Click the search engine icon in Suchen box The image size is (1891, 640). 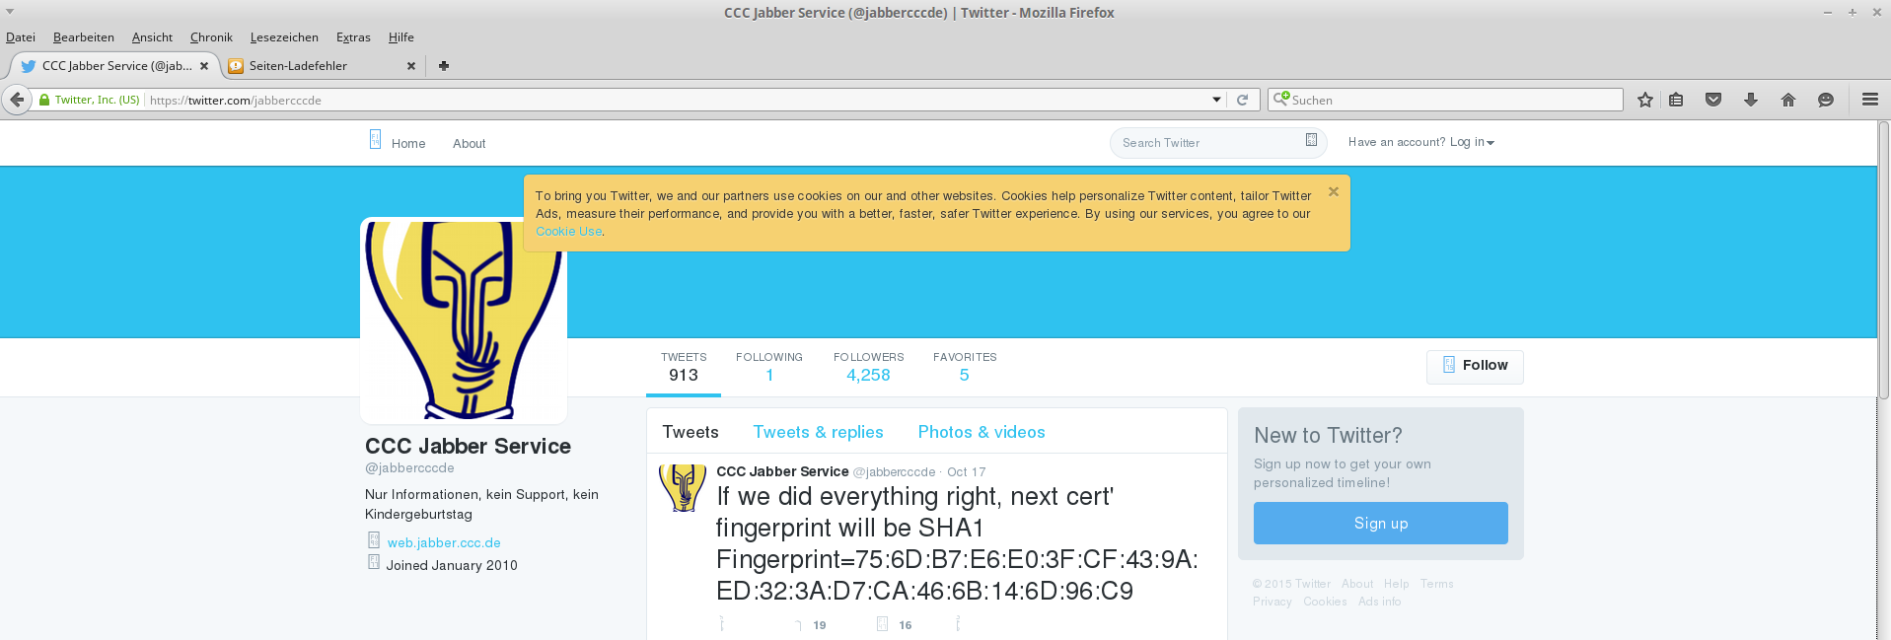pyautogui.click(x=1281, y=99)
